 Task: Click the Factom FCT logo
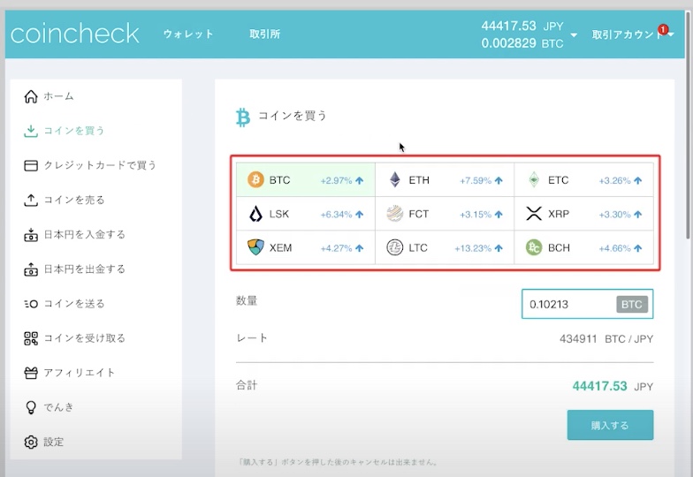coord(394,214)
